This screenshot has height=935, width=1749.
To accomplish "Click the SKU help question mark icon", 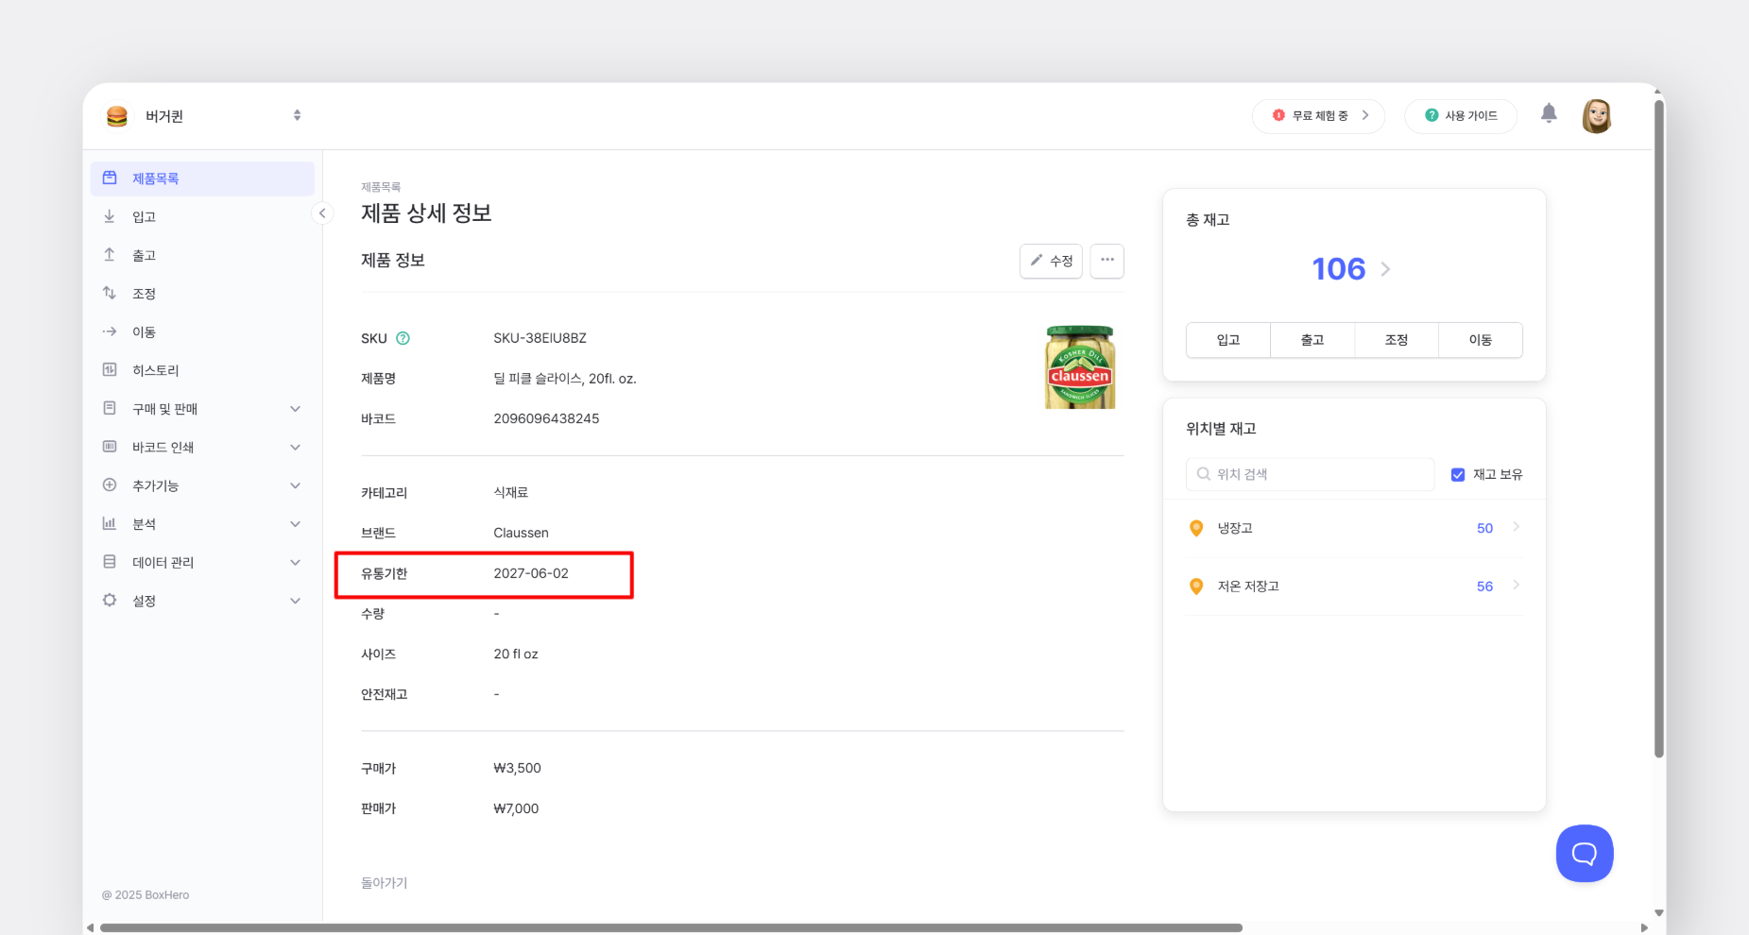I will tap(403, 338).
